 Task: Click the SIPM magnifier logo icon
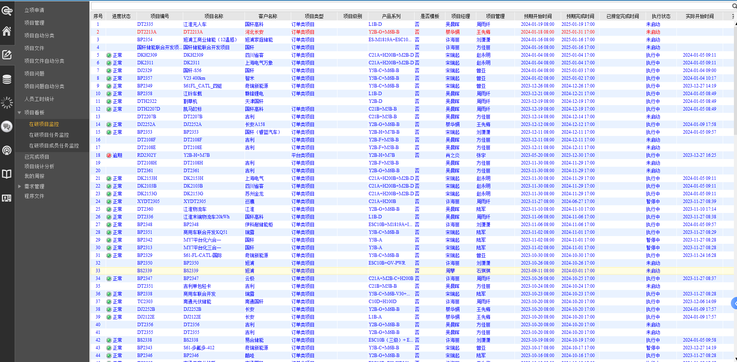click(x=7, y=10)
